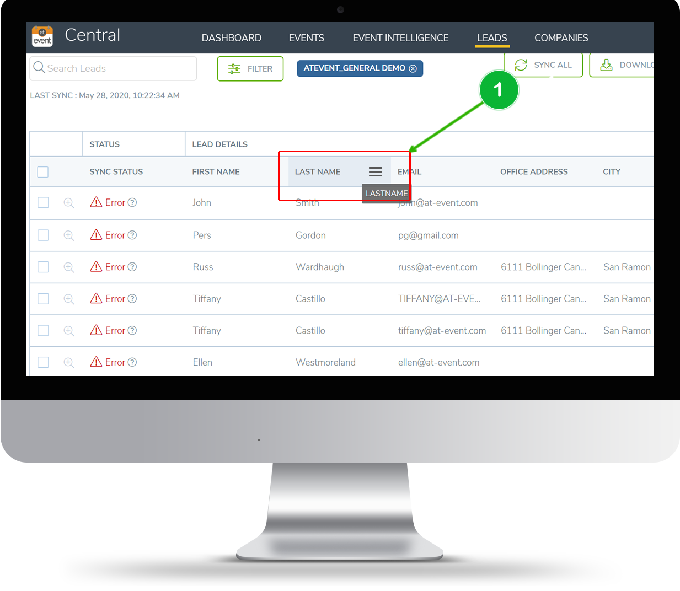The image size is (680, 591).
Task: Go to the Dashboard tab
Action: click(x=232, y=37)
